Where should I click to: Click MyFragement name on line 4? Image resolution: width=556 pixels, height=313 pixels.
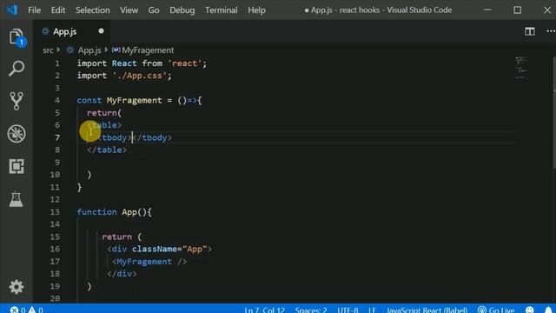tap(134, 101)
